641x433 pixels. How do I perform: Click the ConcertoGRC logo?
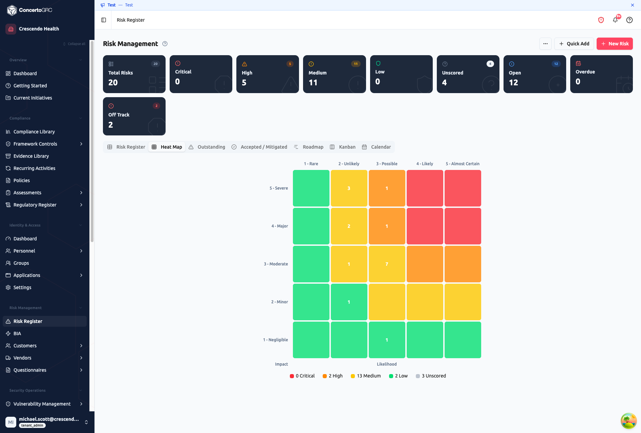pos(30,10)
